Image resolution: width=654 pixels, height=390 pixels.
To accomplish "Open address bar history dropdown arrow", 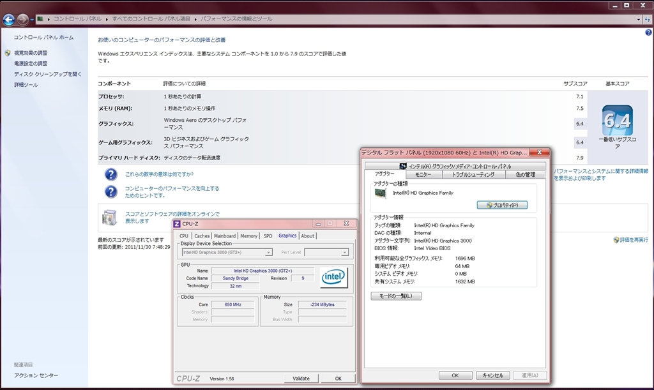I will [638, 19].
